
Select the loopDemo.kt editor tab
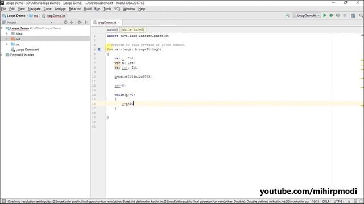point(106,23)
